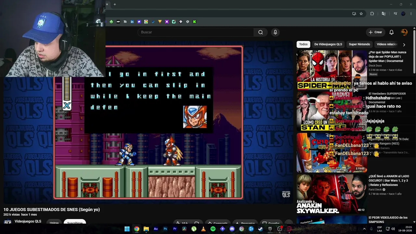Open the Windows Start menu

coord(127,229)
